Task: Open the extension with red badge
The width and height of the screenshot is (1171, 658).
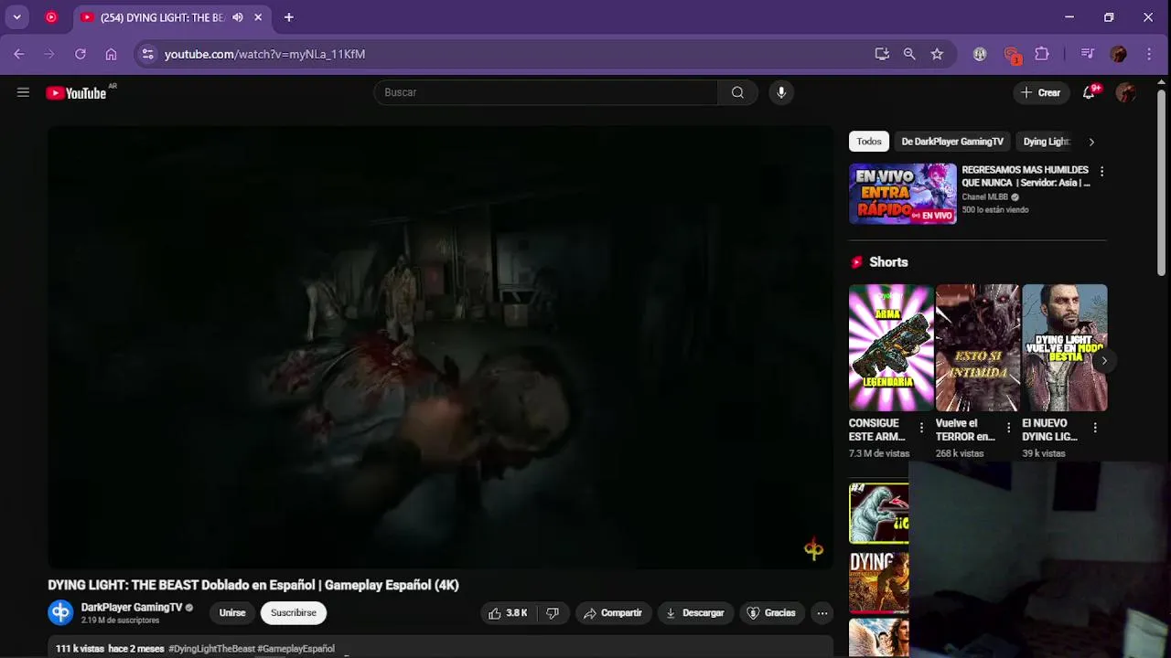Action: point(1011,55)
